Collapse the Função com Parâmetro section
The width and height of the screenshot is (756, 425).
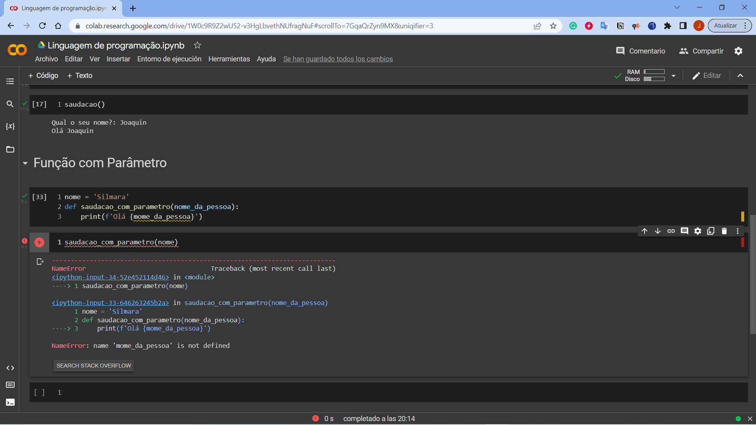click(25, 163)
